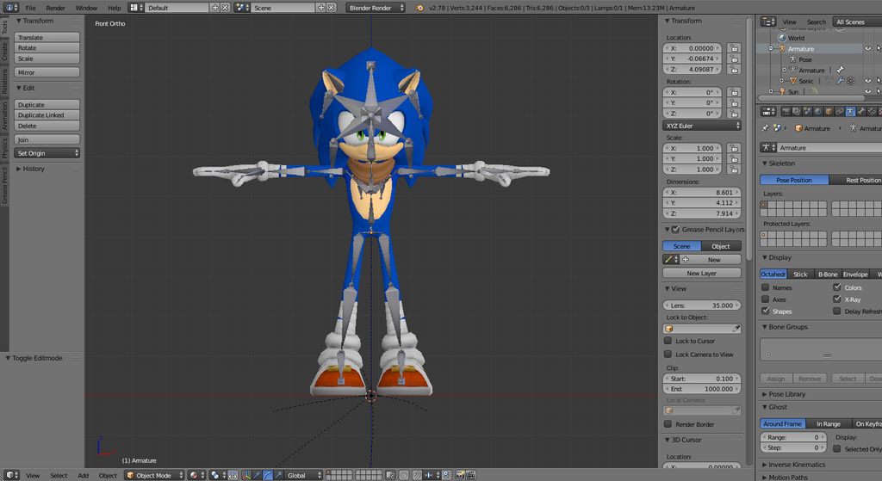The width and height of the screenshot is (882, 481).
Task: Open the Help menu
Action: point(115,8)
